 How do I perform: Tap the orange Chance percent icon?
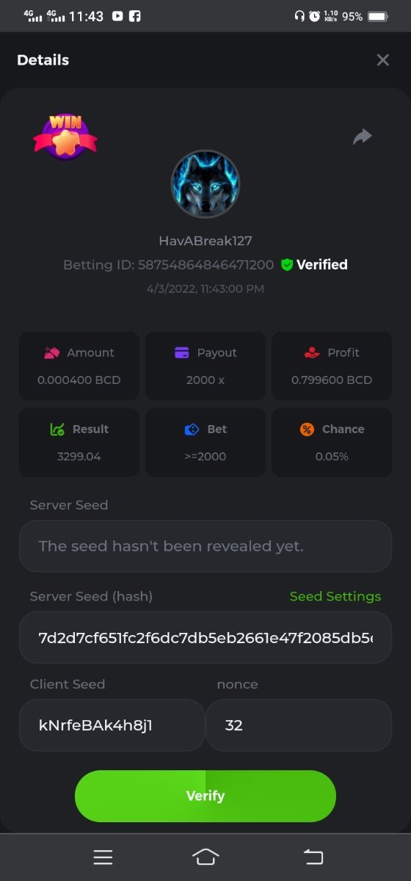pos(307,429)
